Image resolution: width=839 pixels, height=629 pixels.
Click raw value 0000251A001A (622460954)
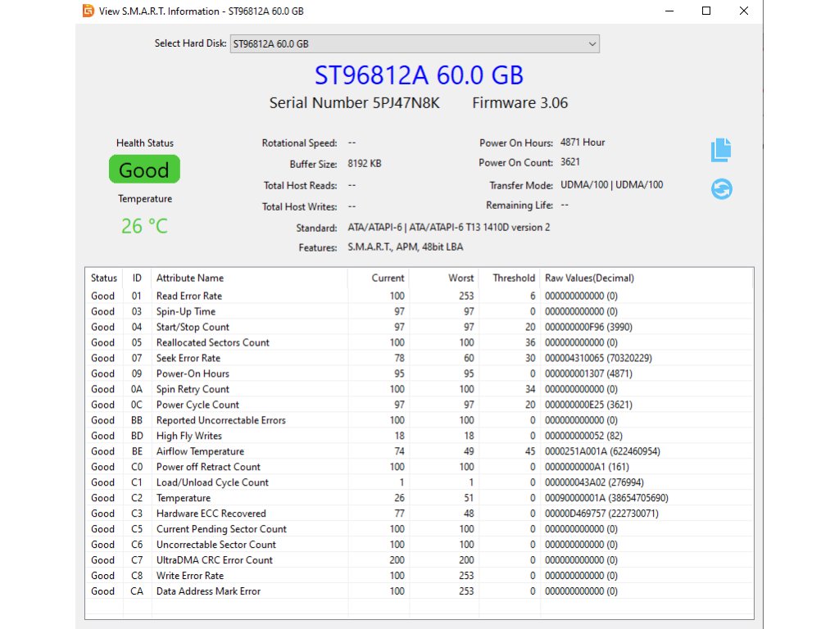tap(602, 451)
